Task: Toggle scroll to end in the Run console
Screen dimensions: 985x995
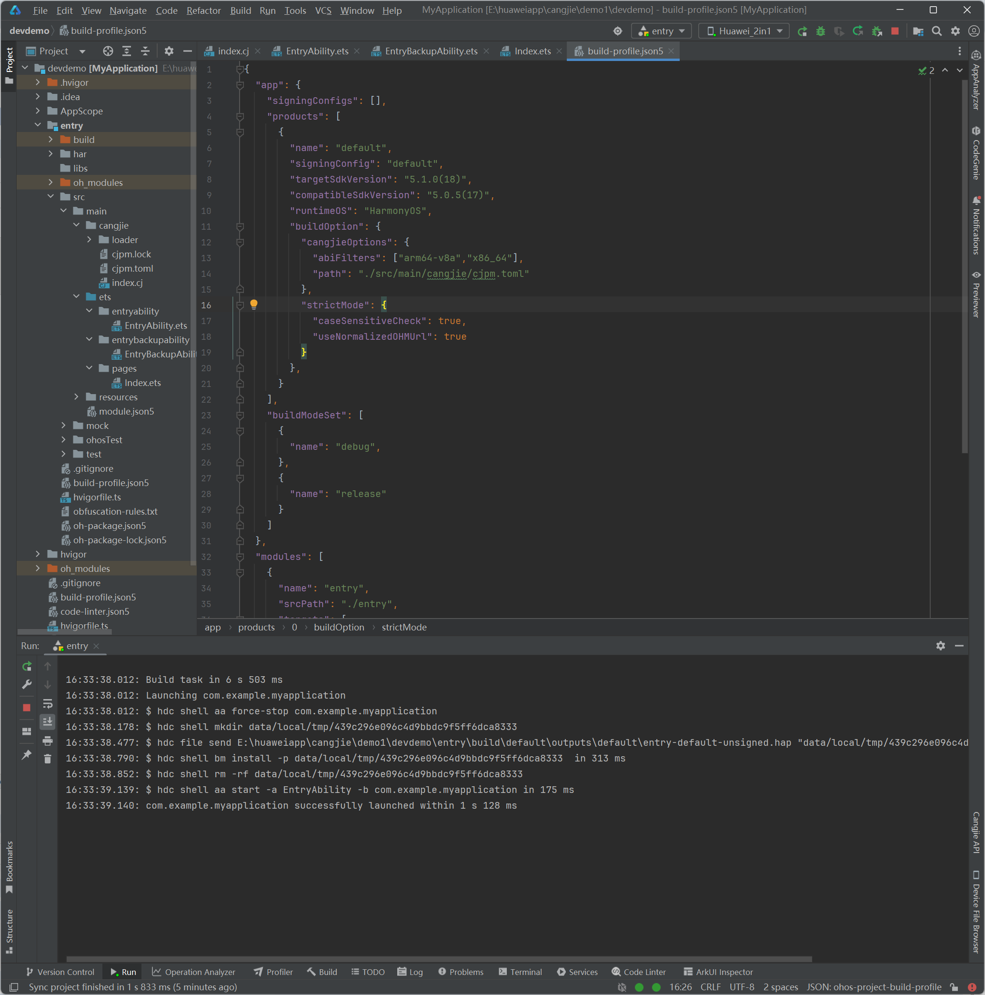Action: coord(47,722)
